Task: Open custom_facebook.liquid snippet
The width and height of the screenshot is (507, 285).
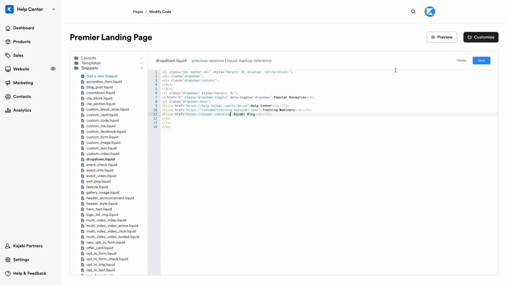Action: [x=106, y=132]
